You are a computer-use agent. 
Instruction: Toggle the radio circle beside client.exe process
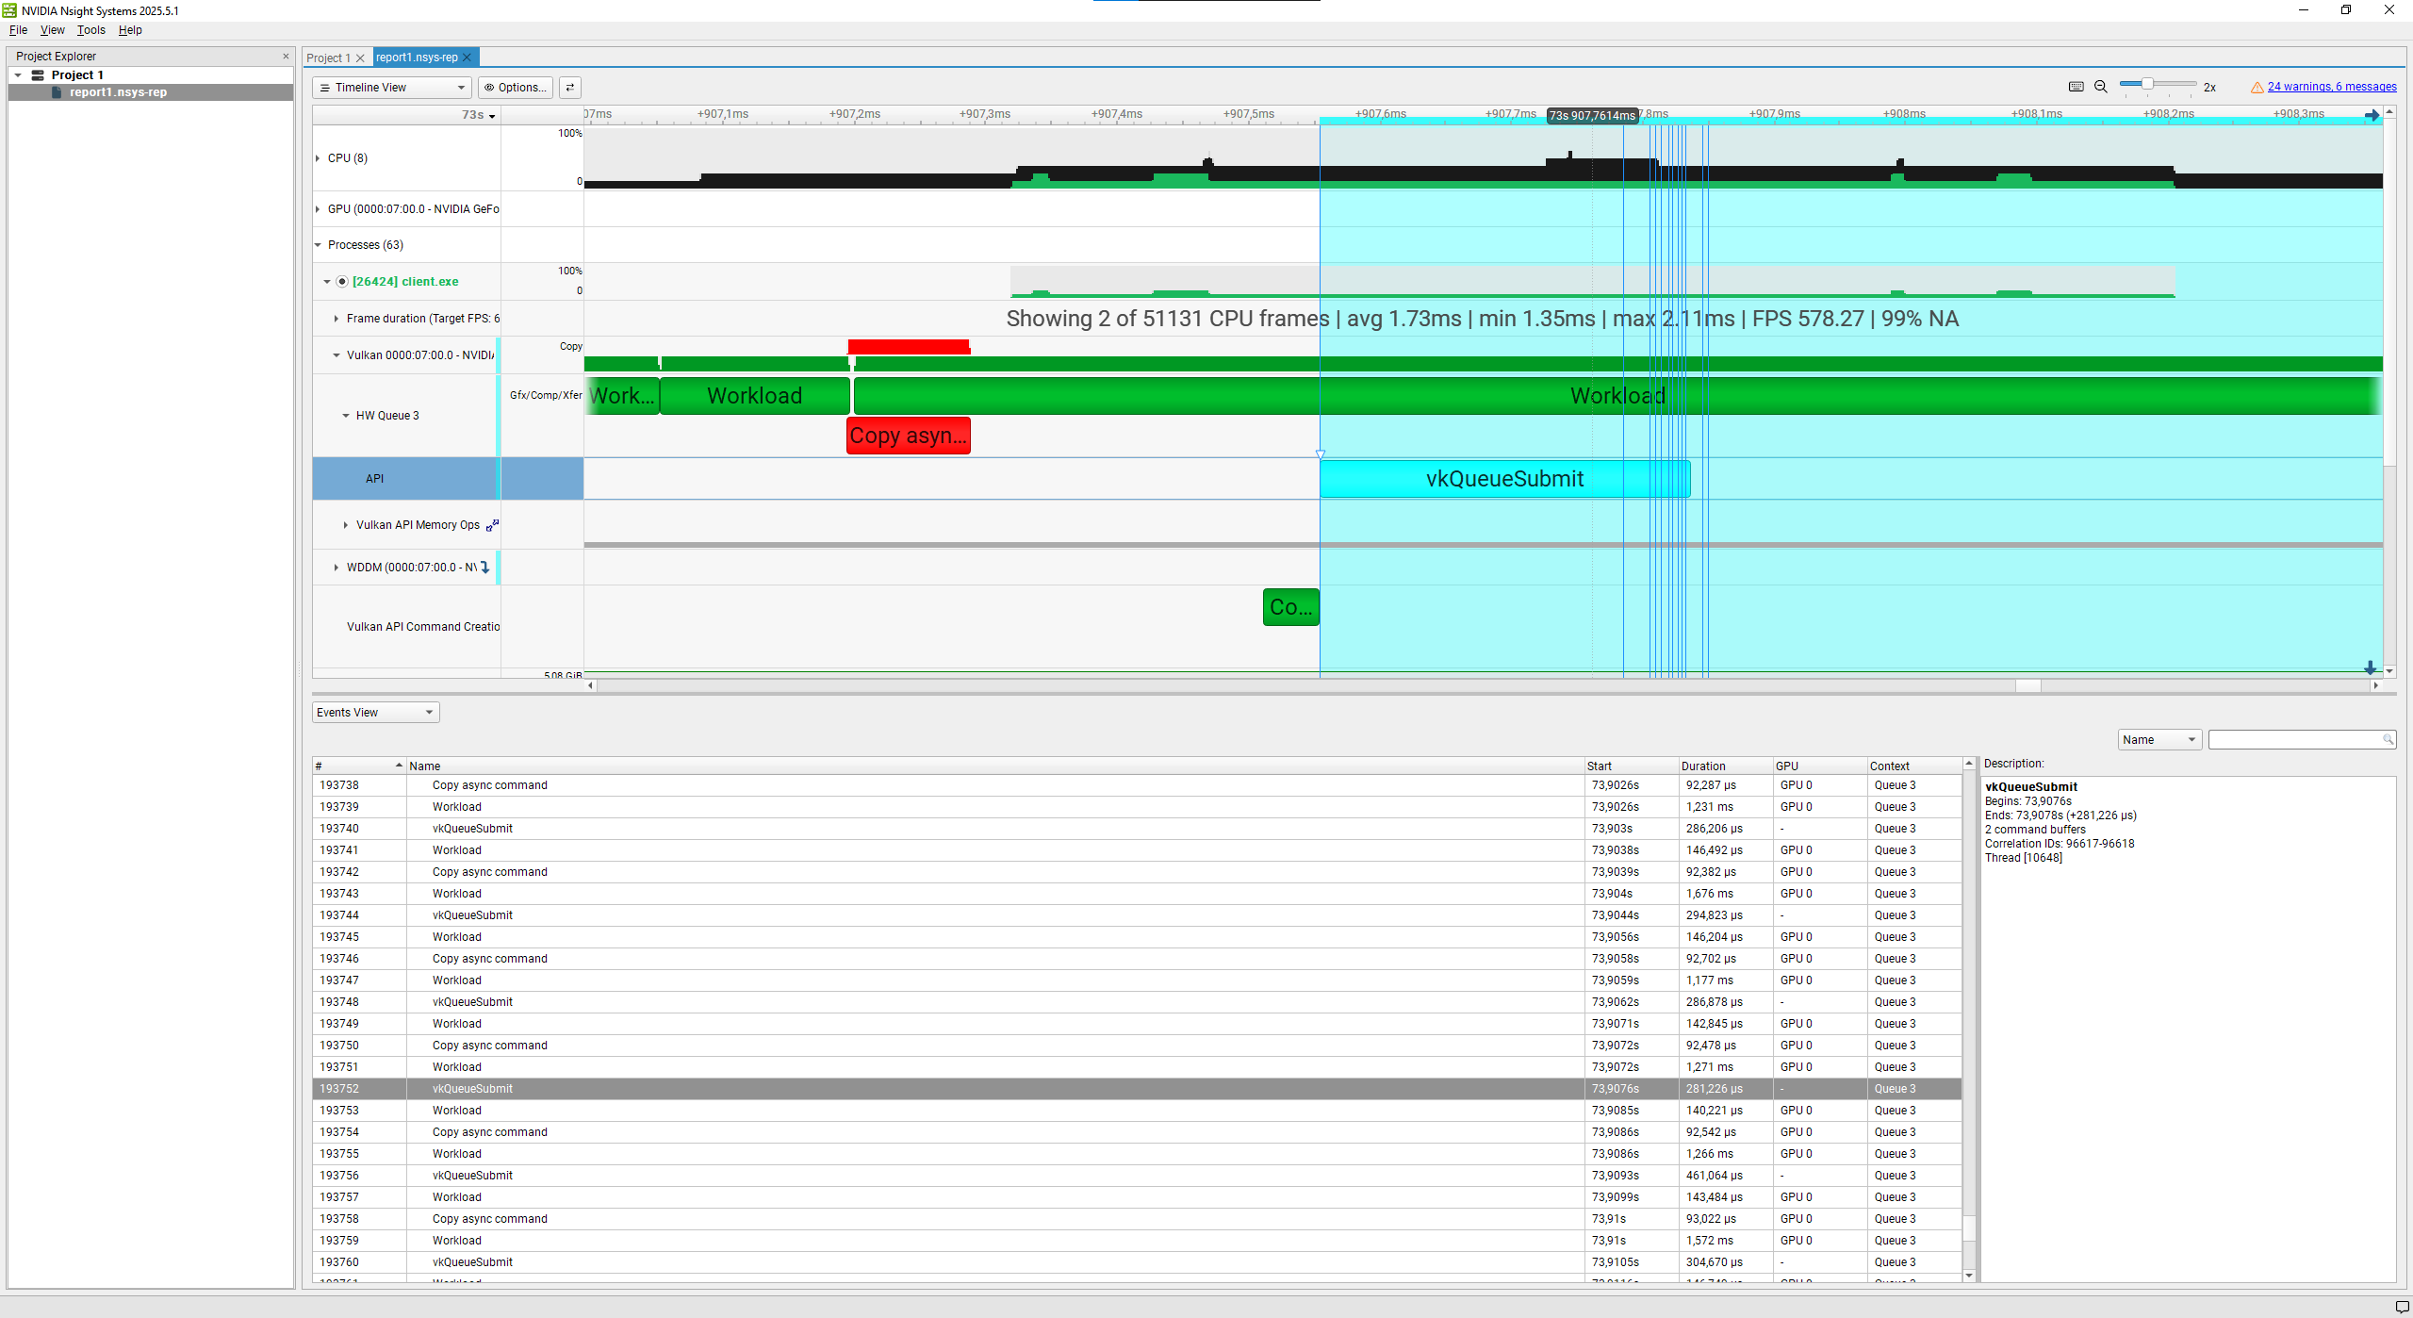click(x=342, y=282)
